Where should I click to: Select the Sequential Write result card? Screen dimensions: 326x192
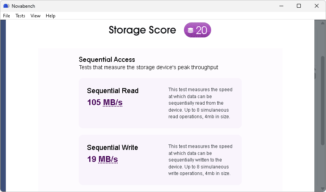click(160, 160)
